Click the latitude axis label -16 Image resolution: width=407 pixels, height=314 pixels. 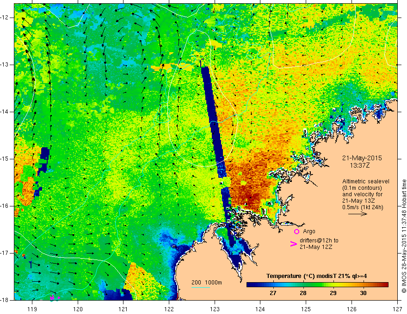click(x=5, y=206)
